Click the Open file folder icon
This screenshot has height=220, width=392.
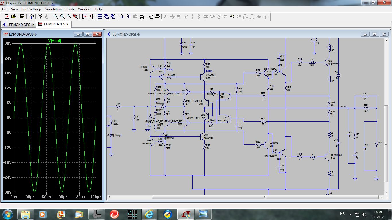click(13, 17)
